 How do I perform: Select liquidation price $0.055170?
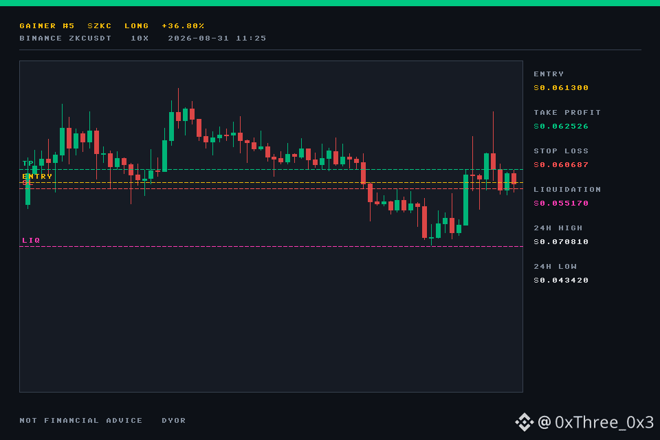click(x=561, y=203)
